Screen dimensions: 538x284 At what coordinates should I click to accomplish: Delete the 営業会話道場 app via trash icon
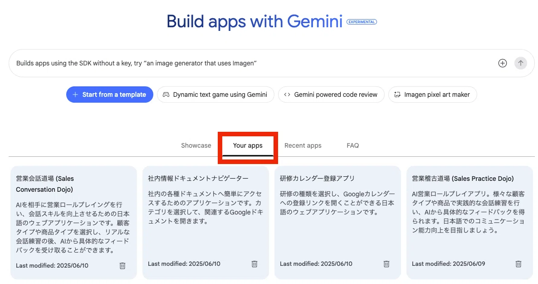pyautogui.click(x=122, y=266)
